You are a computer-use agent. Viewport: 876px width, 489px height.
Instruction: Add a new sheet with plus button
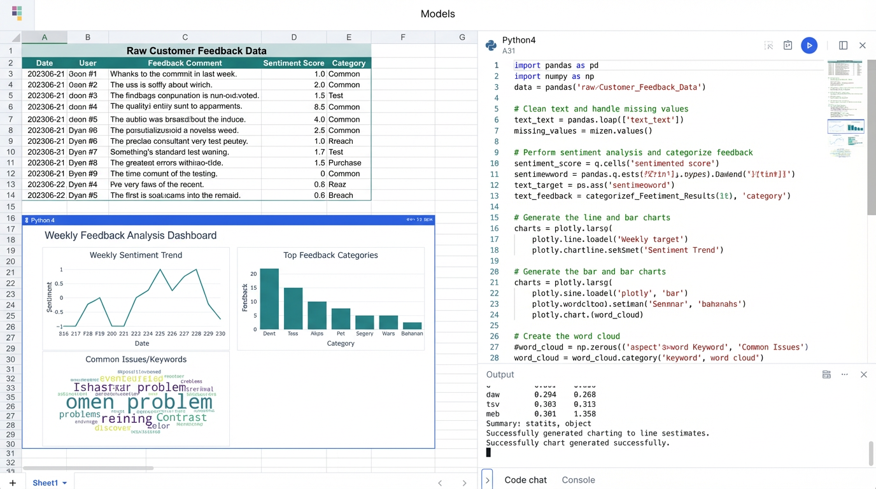pyautogui.click(x=12, y=483)
